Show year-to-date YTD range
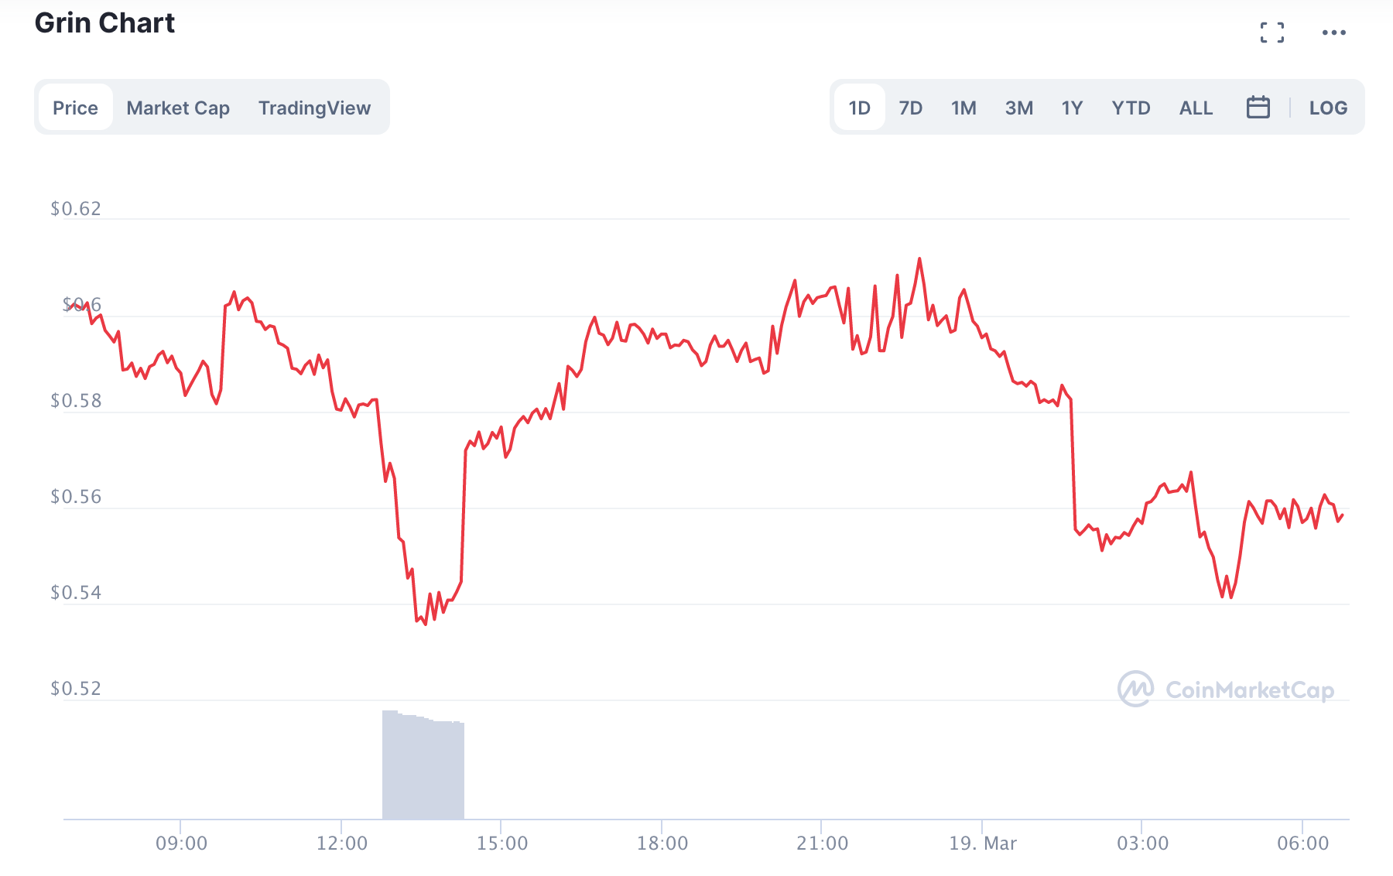This screenshot has width=1393, height=876. pos(1131,108)
